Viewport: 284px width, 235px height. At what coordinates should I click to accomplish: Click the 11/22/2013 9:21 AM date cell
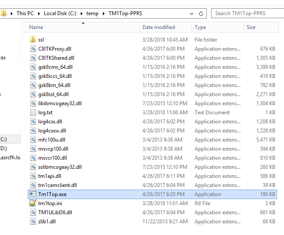coord(165,222)
